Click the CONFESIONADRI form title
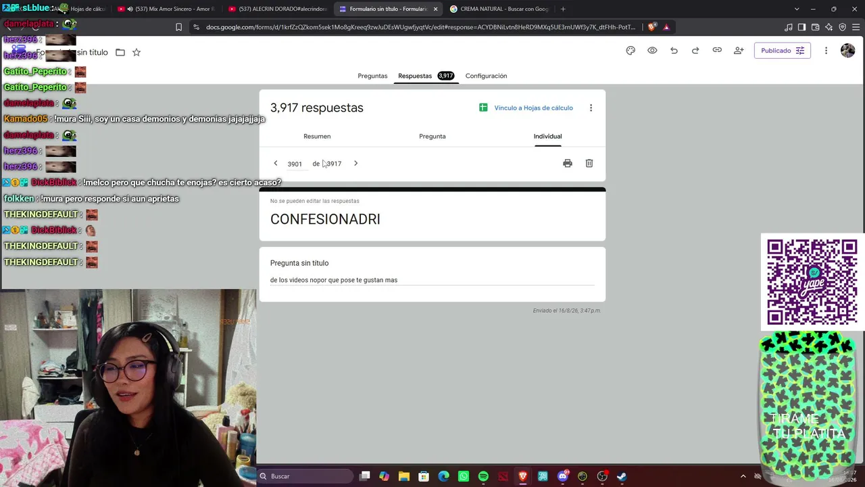 point(325,219)
